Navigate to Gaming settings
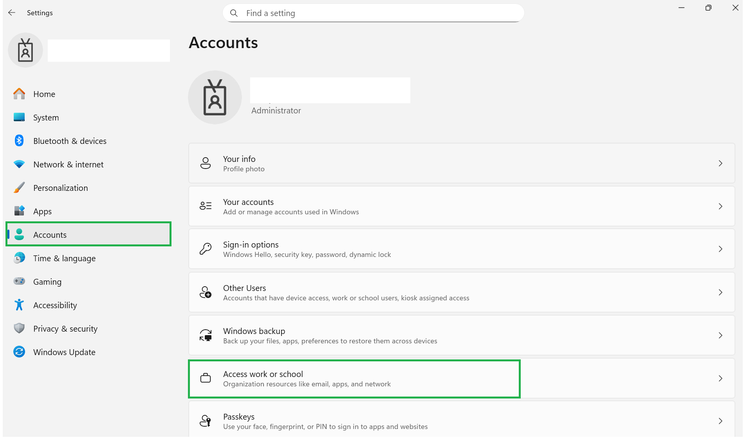The width and height of the screenshot is (749, 438). [x=89, y=282]
